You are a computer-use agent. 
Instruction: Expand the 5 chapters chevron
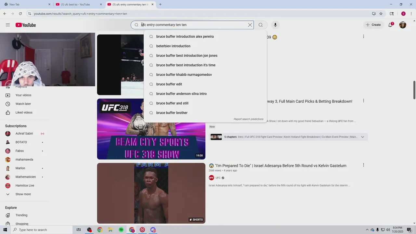[363, 137]
